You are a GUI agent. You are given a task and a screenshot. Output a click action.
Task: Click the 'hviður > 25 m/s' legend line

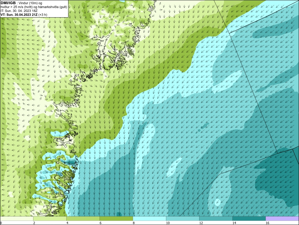(34, 7)
